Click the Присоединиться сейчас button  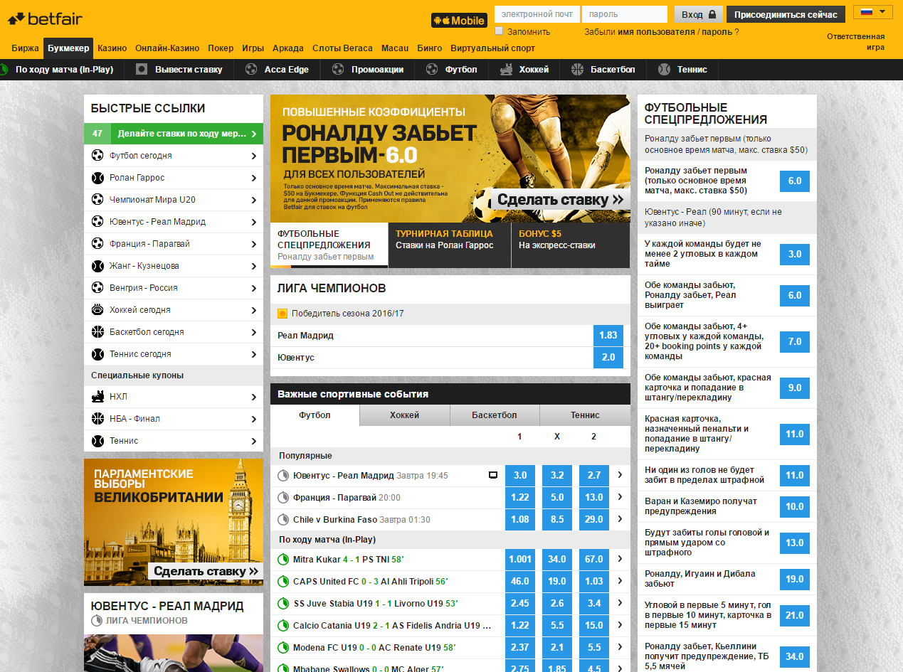[786, 14]
